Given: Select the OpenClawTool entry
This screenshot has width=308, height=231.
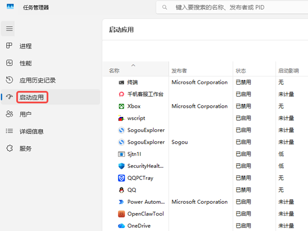Looking at the screenshot, I should pyautogui.click(x=146, y=214).
